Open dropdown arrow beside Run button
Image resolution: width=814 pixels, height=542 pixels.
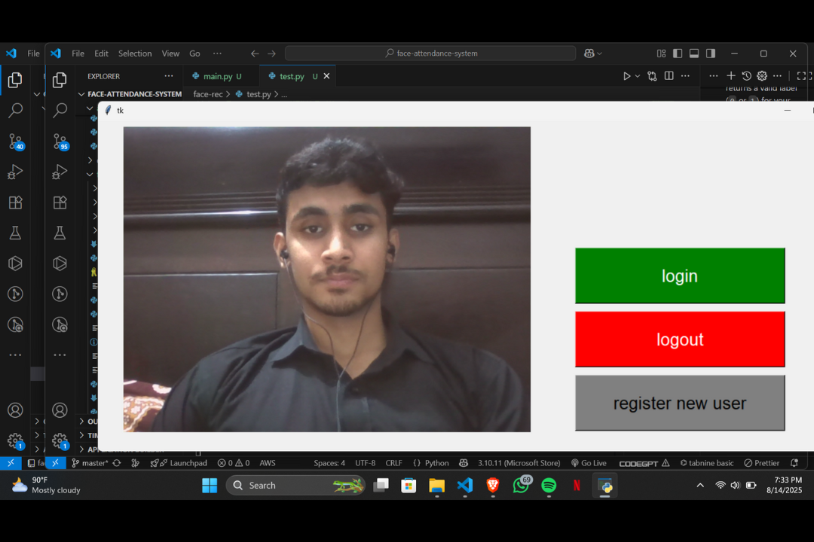[638, 76]
